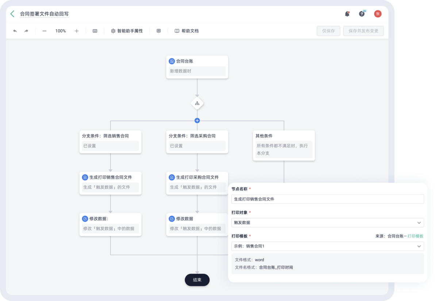Viewport: 438px width, 301px height.
Task: Open the AI help question icon
Action: (x=362, y=13)
